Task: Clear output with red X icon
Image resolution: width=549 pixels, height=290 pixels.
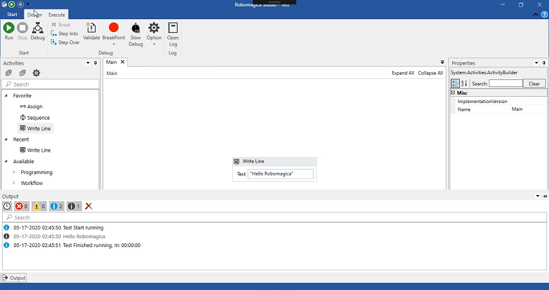Action: [x=89, y=206]
